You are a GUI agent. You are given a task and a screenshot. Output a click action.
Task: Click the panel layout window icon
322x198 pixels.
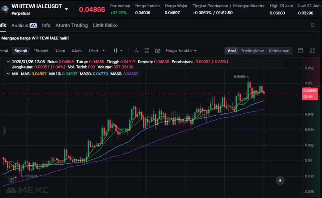301,51
